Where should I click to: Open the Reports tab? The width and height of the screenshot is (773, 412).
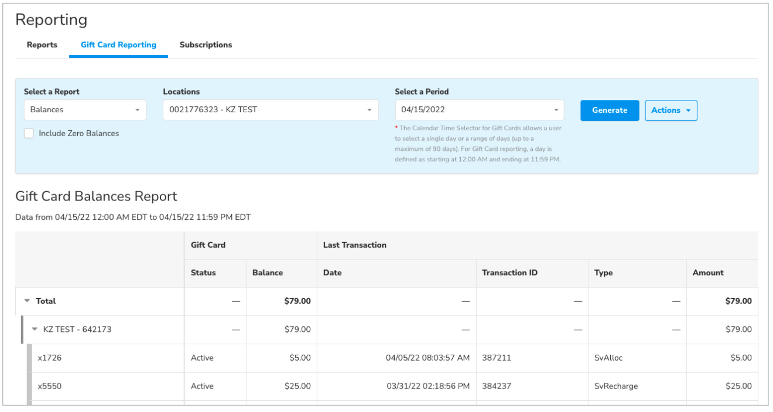click(42, 45)
